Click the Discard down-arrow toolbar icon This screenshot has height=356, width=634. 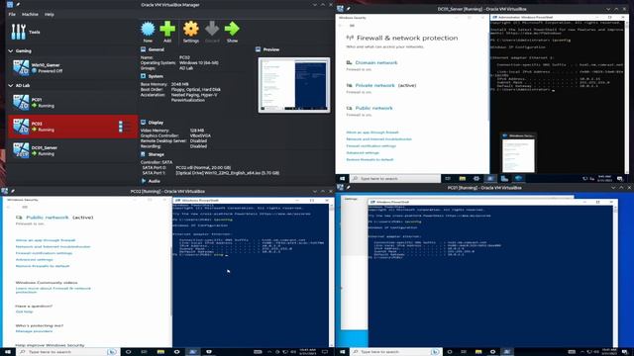212,29
